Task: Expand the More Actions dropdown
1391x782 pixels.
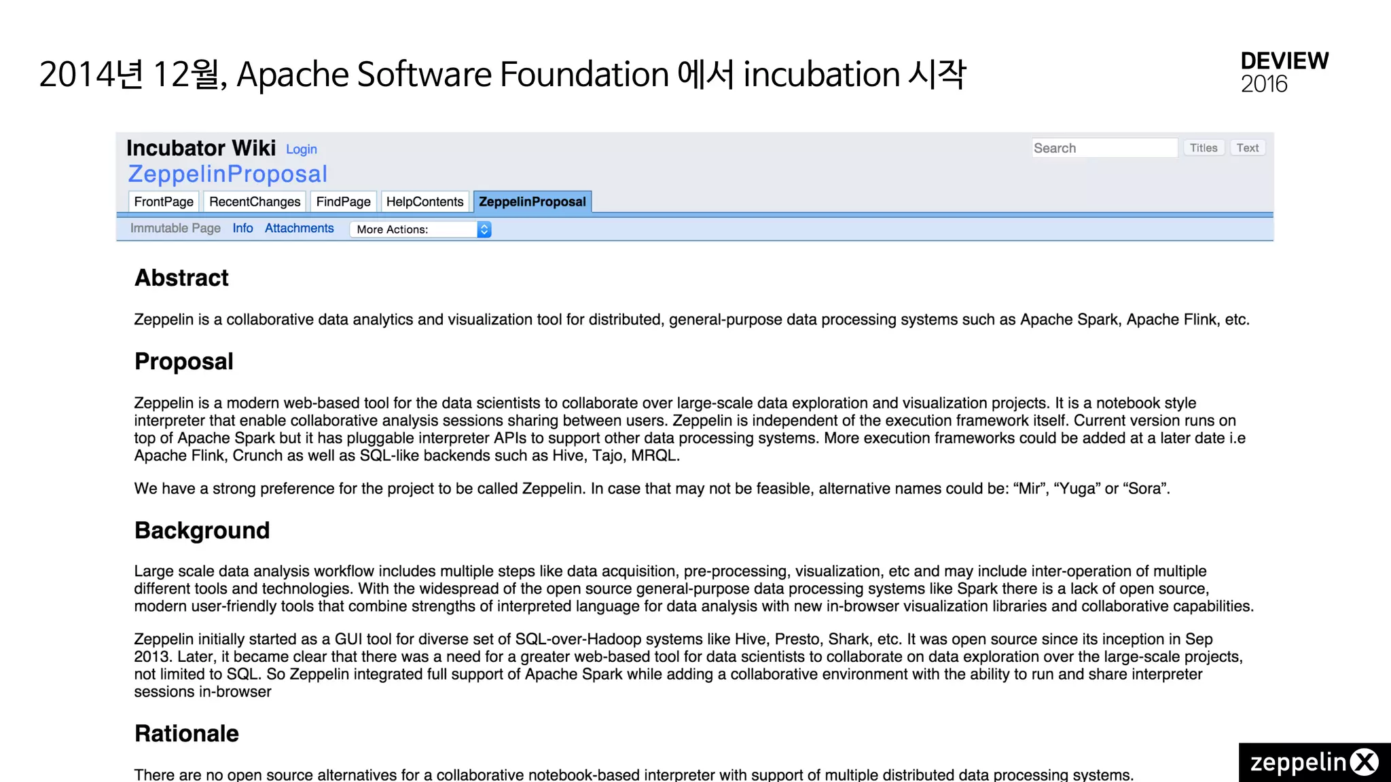Action: tap(420, 229)
